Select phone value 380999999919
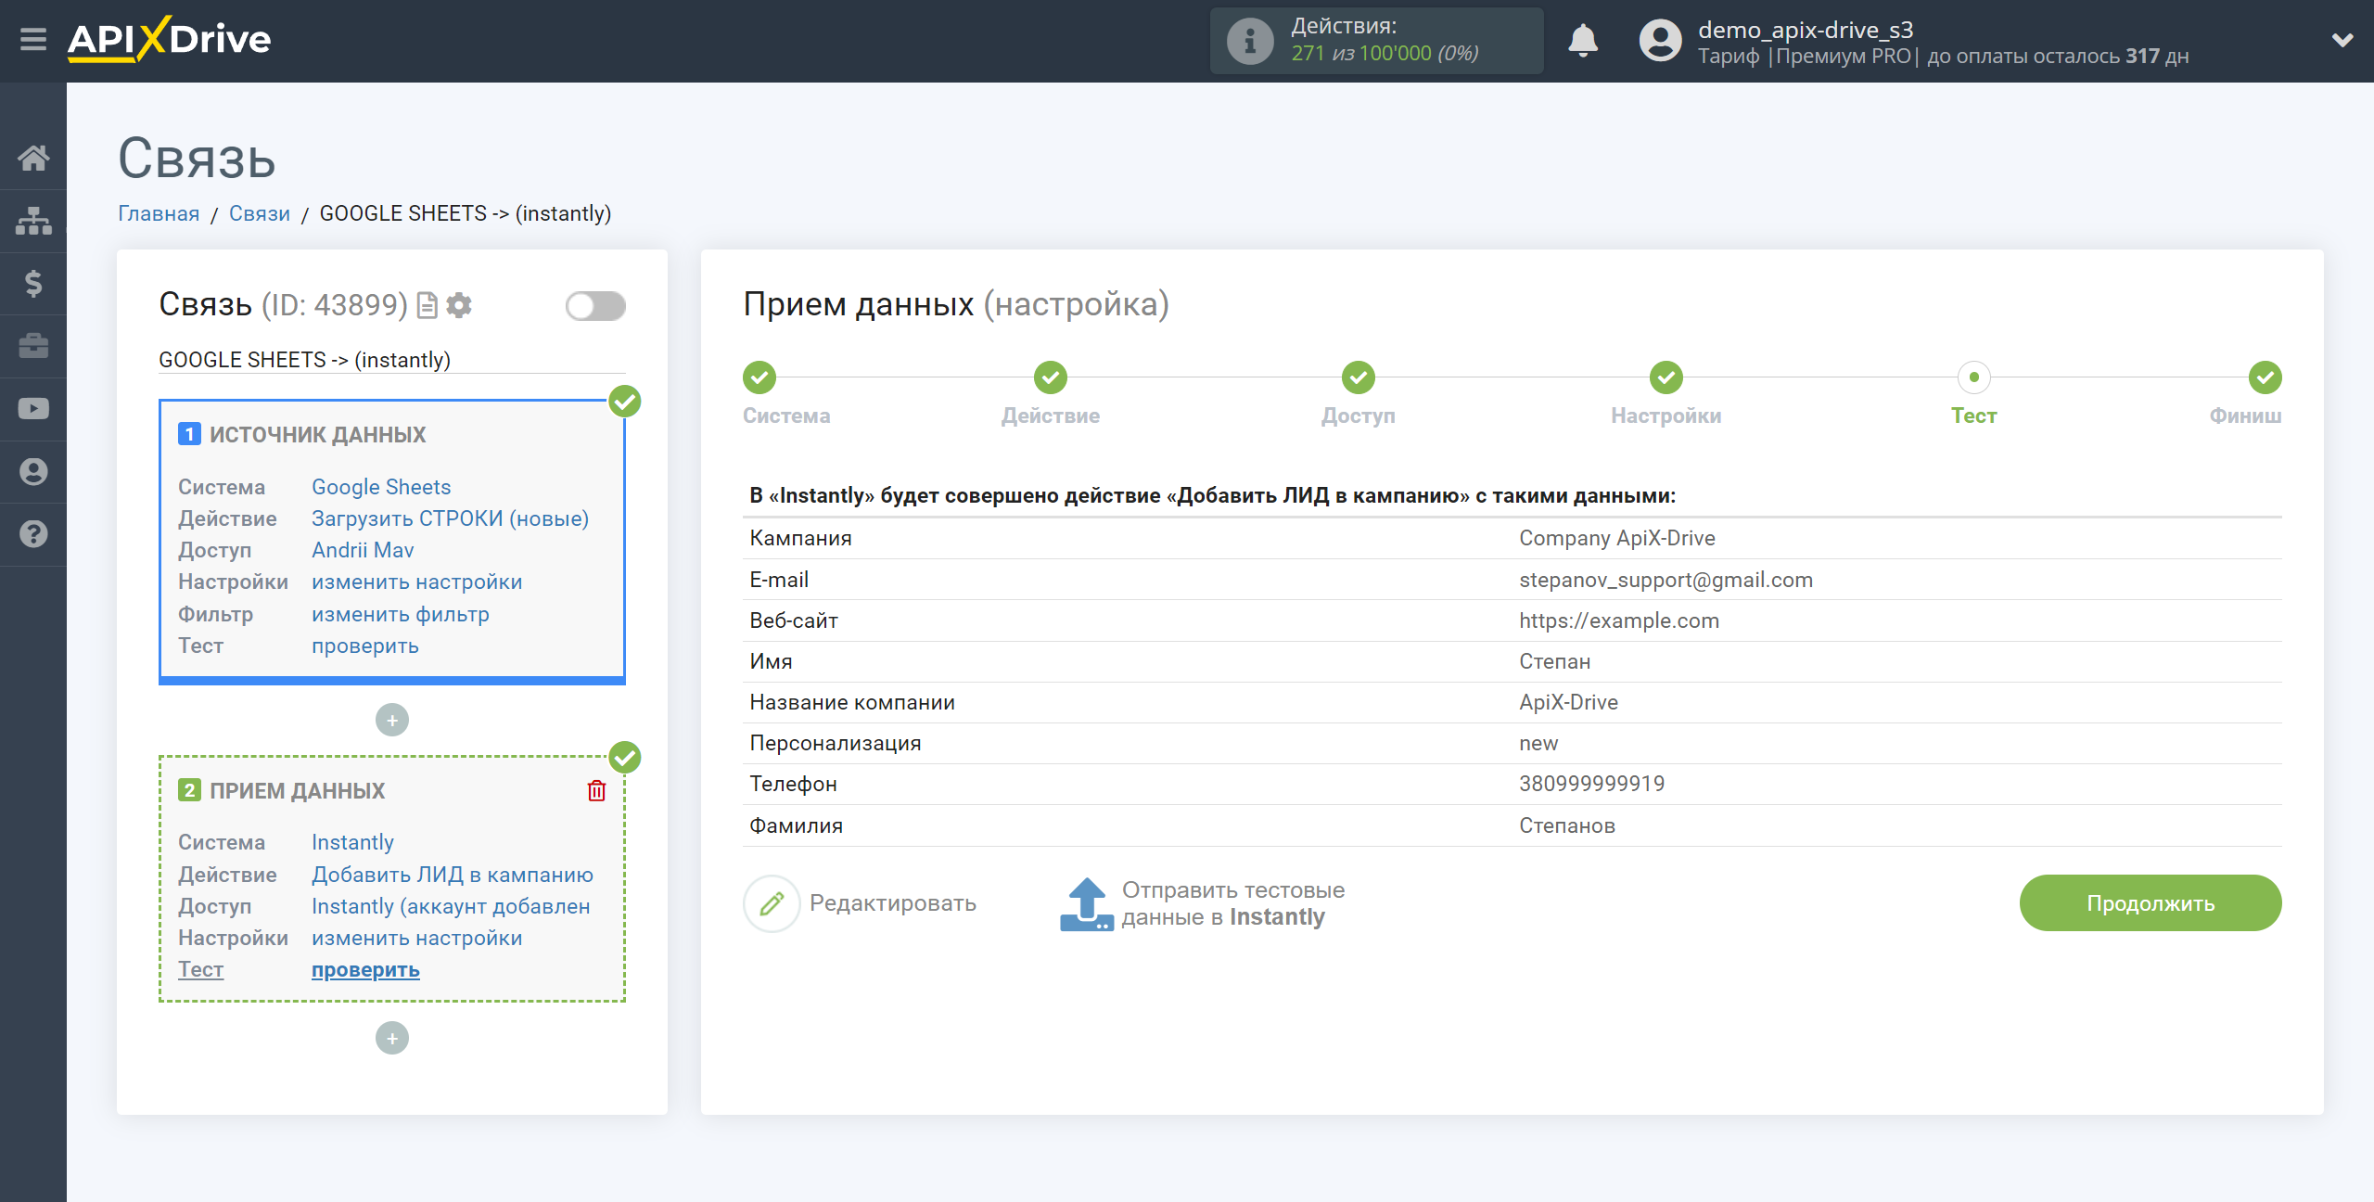This screenshot has height=1202, width=2374. [x=1591, y=784]
